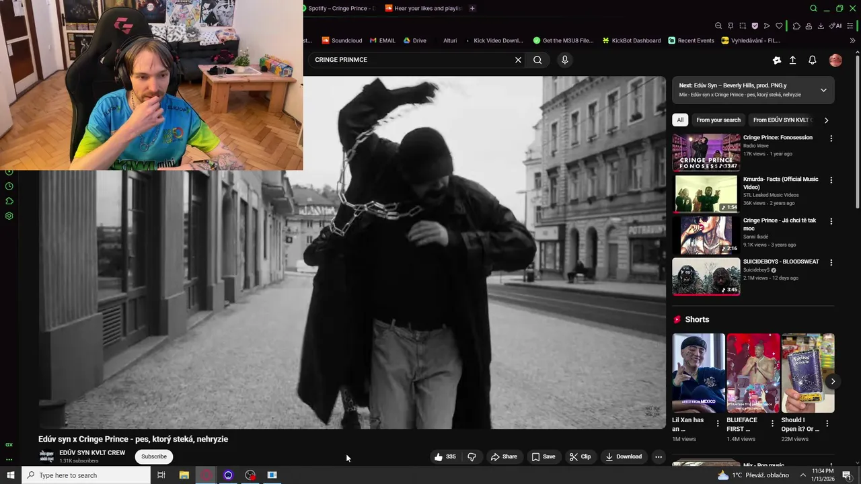Subscribe to EDÚV SYN KVLT CREW
Viewport: 861px width, 484px height.
(153, 456)
